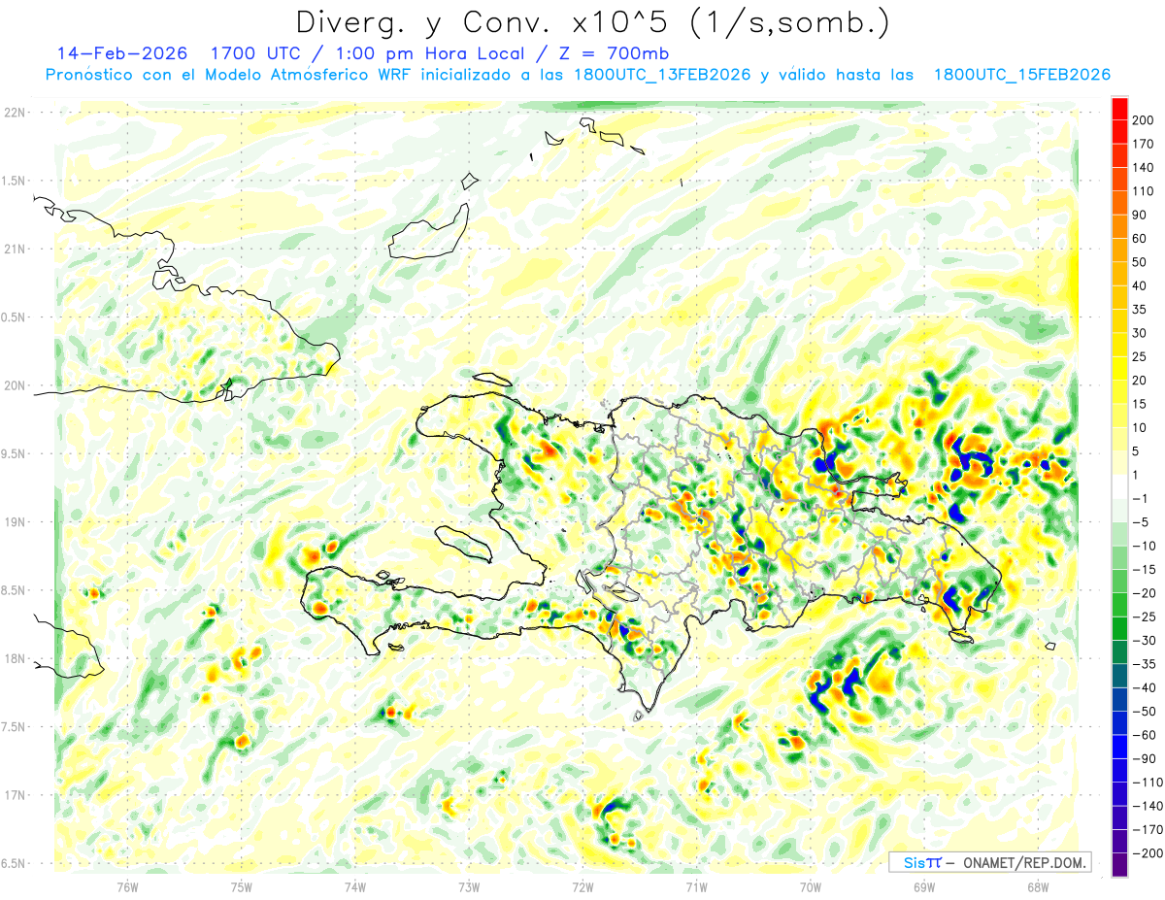The width and height of the screenshot is (1165, 900).
Task: Click the '-90' value on the color scale
Action: (x=1146, y=759)
